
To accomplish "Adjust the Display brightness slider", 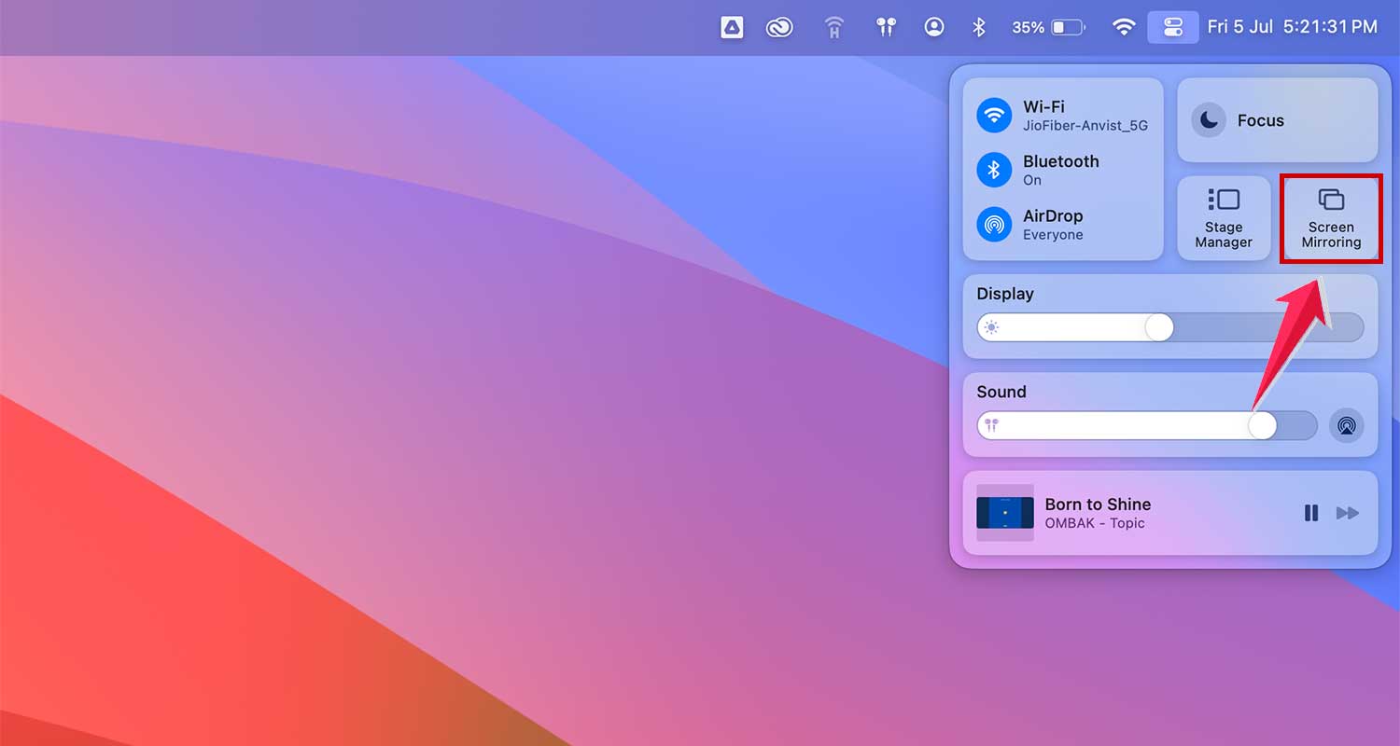I will point(1159,327).
